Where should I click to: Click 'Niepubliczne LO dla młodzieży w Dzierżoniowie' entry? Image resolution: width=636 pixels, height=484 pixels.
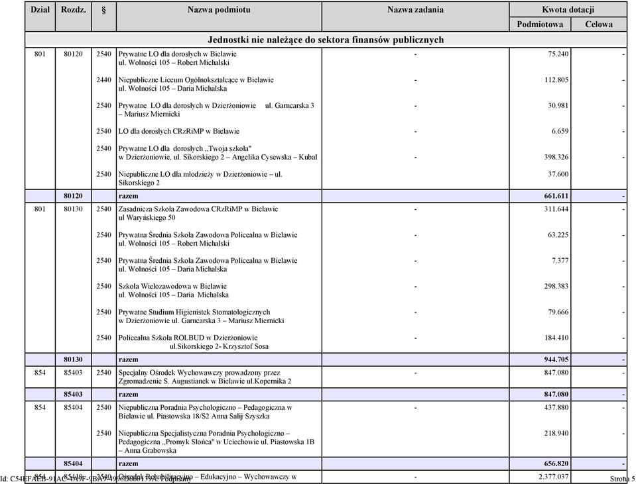pos(200,179)
